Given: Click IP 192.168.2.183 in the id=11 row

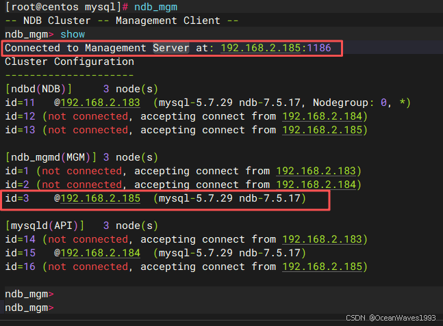Looking at the screenshot, I should tap(100, 103).
